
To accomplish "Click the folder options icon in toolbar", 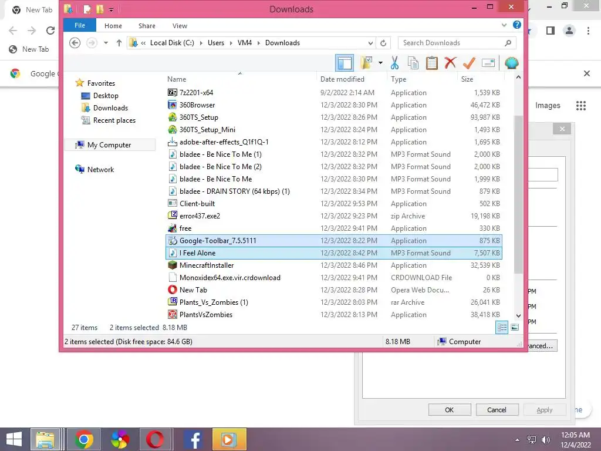I will click(366, 62).
